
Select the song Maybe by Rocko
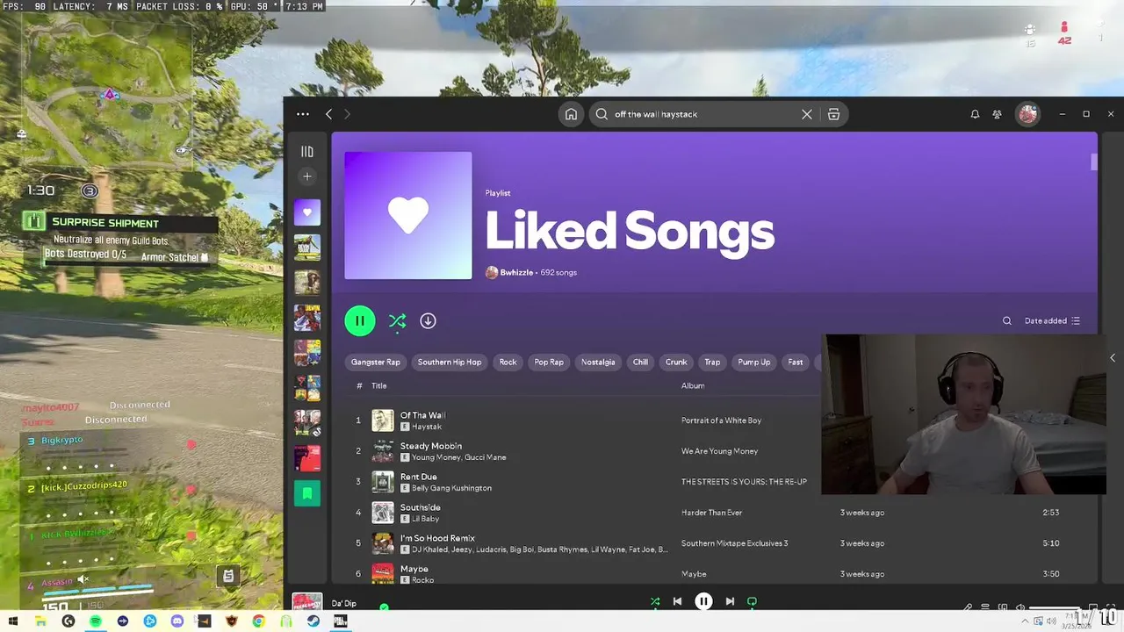point(414,569)
